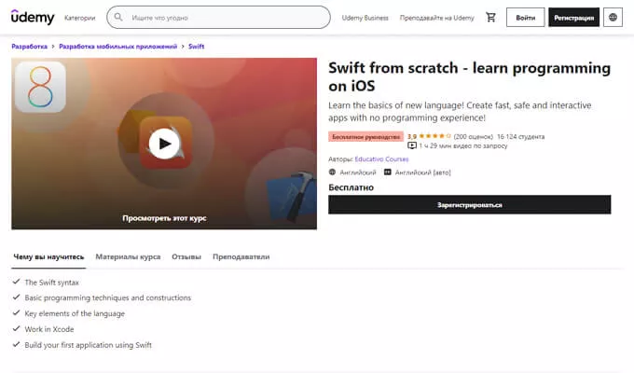Click the language globe icon beside Английский

332,172
